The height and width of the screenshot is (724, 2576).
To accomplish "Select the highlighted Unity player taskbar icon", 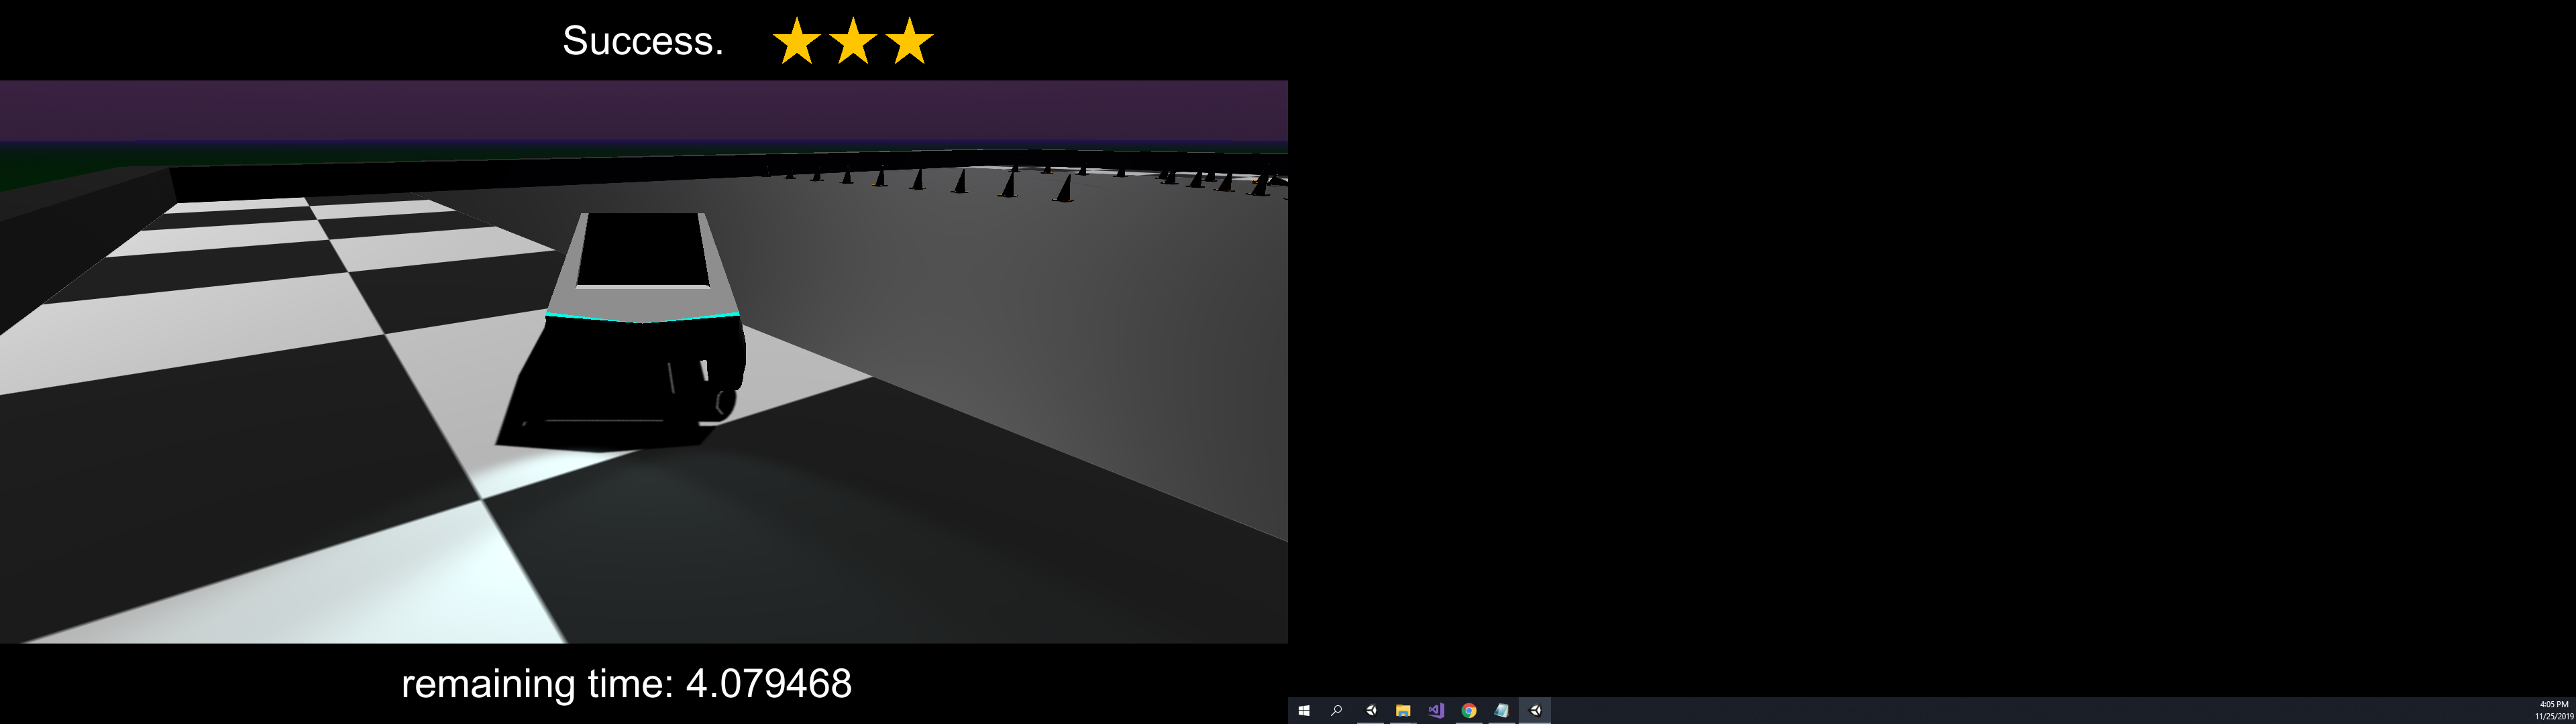I will [x=1535, y=711].
